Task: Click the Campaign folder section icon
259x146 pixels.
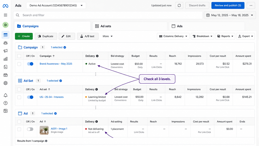Action: 20,47
